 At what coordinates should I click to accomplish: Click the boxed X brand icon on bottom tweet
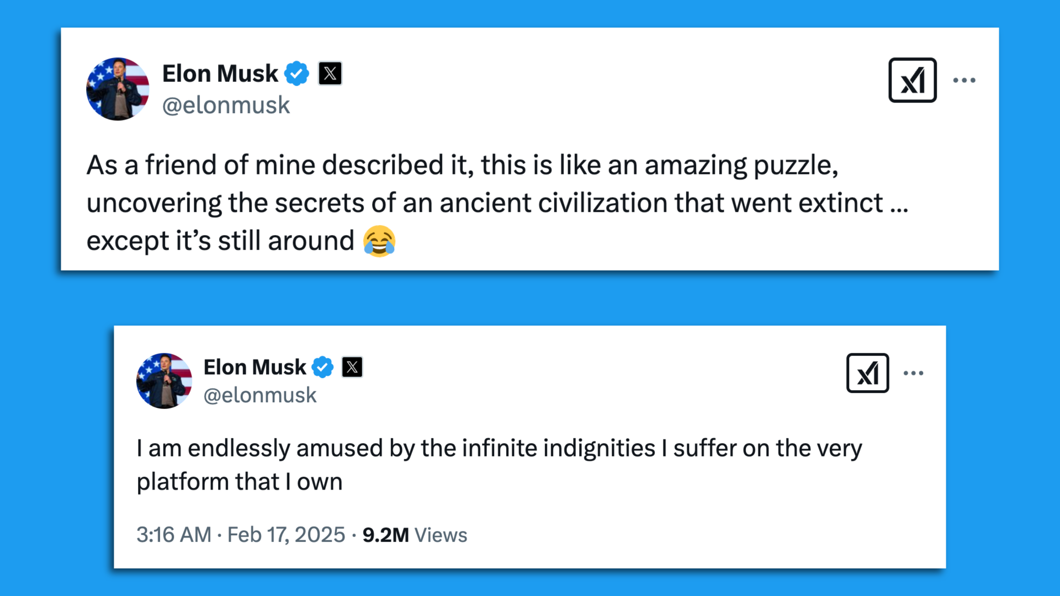867,372
